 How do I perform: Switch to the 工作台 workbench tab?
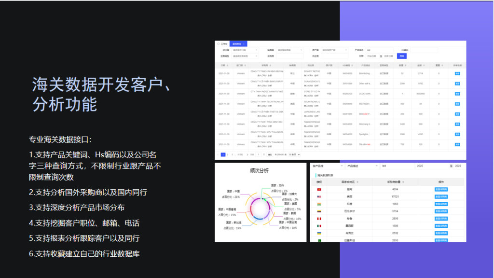click(x=224, y=43)
